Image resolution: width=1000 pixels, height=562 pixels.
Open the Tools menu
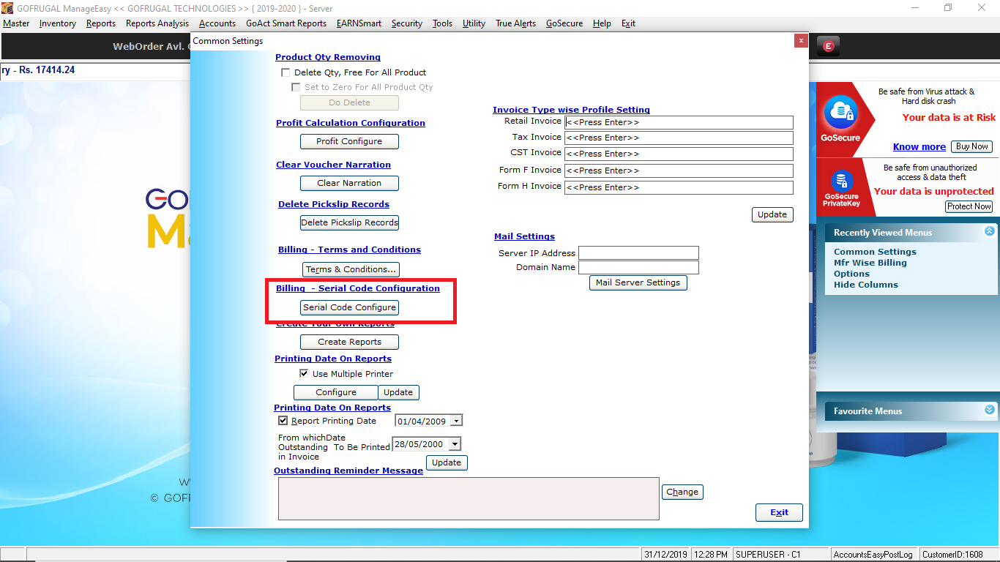click(442, 23)
